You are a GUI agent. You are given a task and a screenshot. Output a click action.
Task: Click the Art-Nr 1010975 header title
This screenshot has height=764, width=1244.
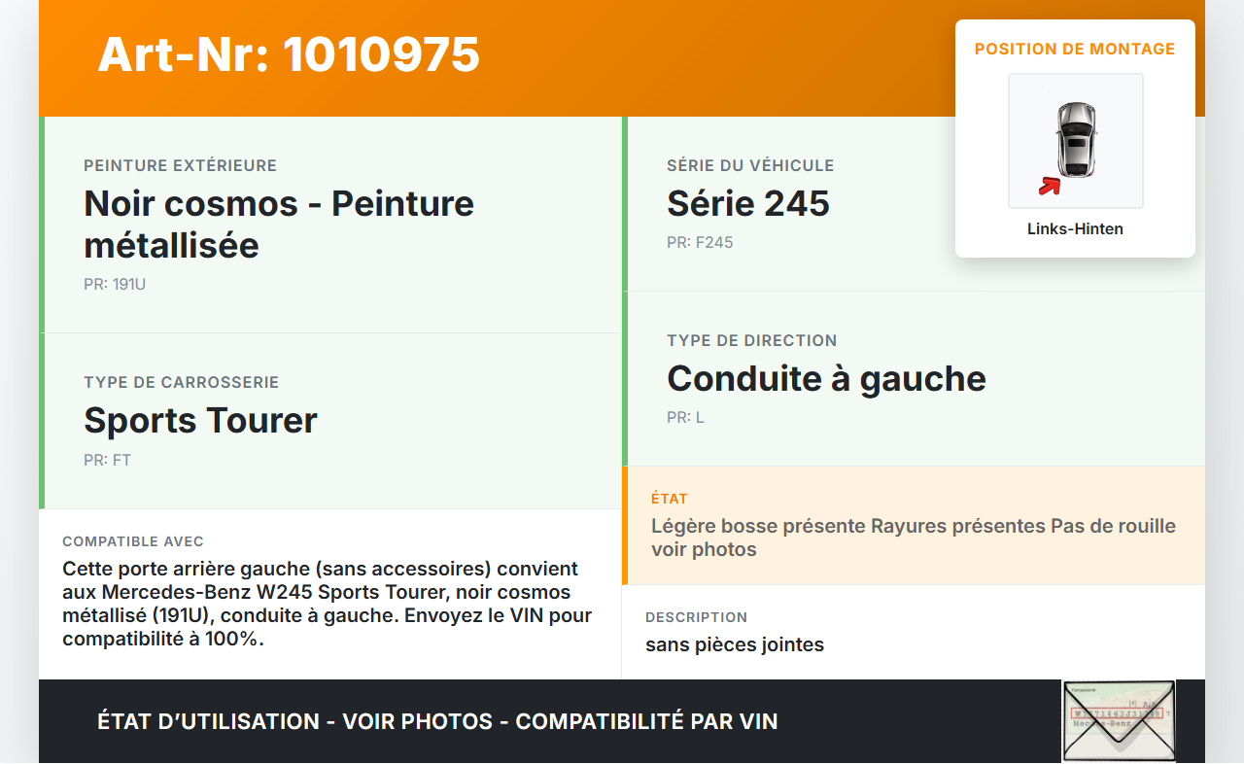[289, 54]
